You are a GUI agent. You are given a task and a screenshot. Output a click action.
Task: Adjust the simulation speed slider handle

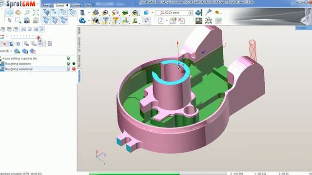(x=39, y=37)
